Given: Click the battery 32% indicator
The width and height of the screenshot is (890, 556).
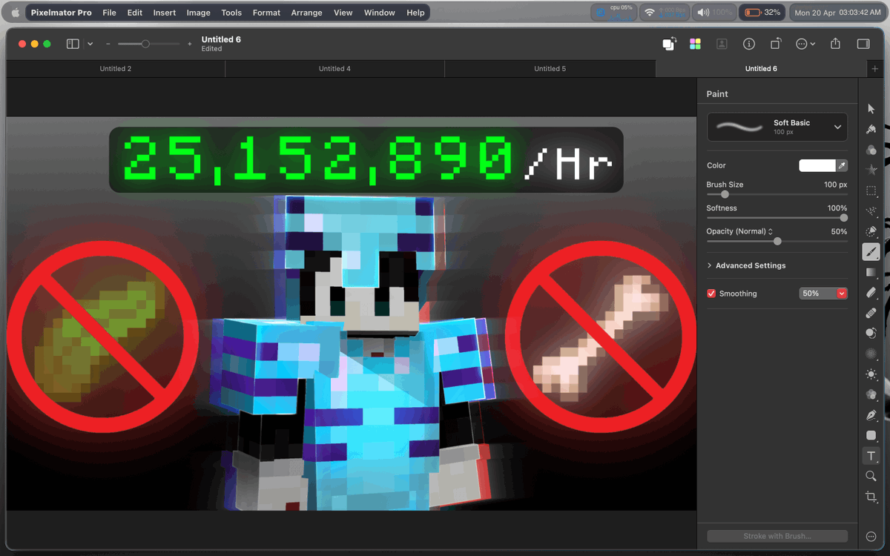Looking at the screenshot, I should point(762,13).
